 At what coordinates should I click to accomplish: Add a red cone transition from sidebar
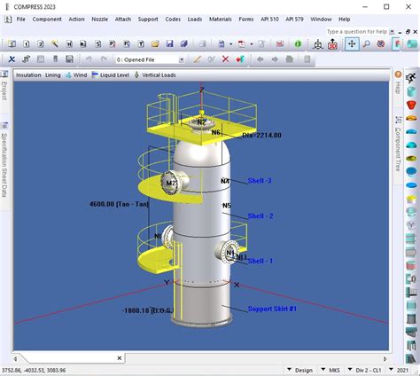(x=411, y=105)
